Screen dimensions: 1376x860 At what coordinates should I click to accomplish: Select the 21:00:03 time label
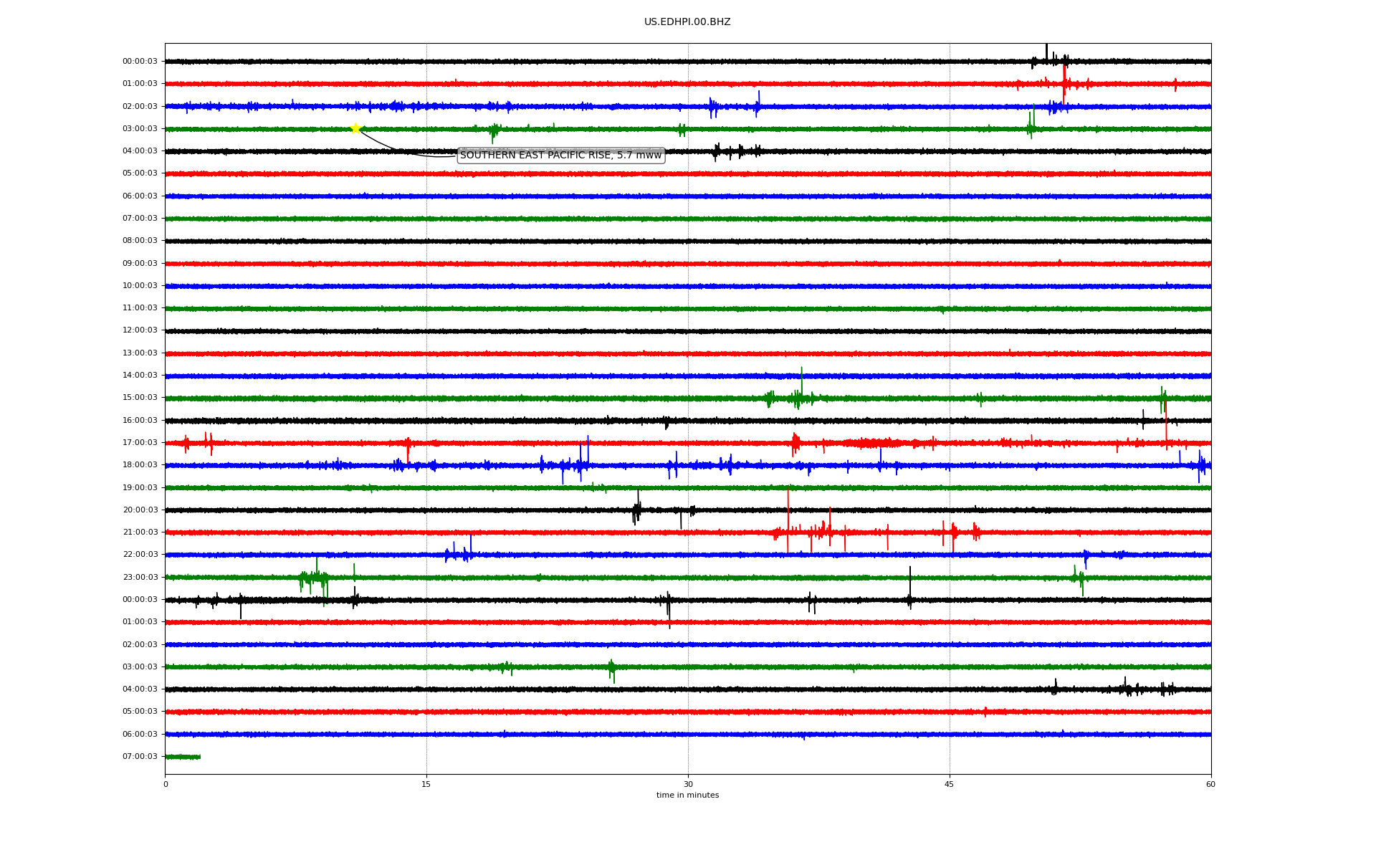point(140,532)
